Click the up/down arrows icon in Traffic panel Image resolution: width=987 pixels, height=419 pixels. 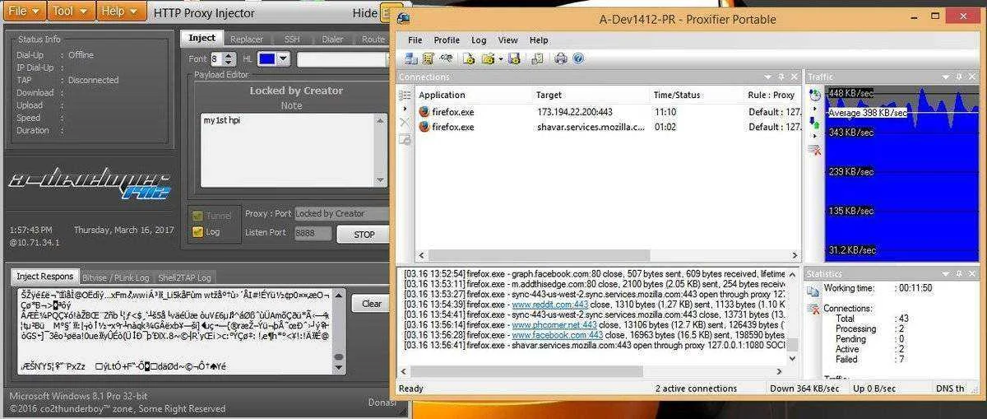point(815,123)
